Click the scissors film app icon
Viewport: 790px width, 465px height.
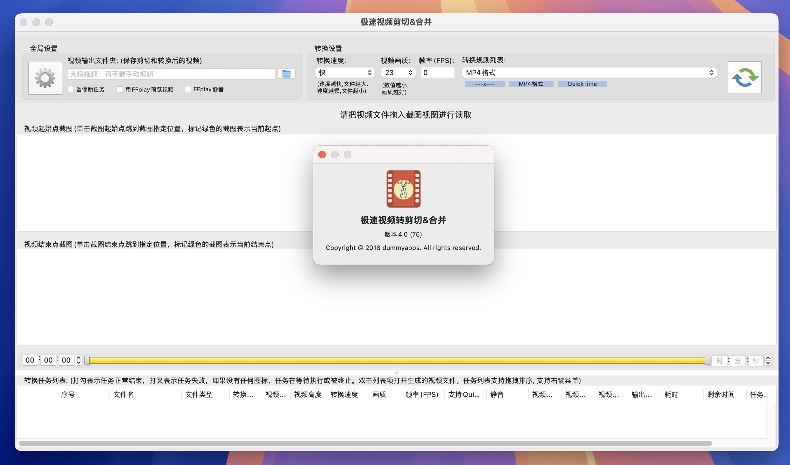point(403,189)
